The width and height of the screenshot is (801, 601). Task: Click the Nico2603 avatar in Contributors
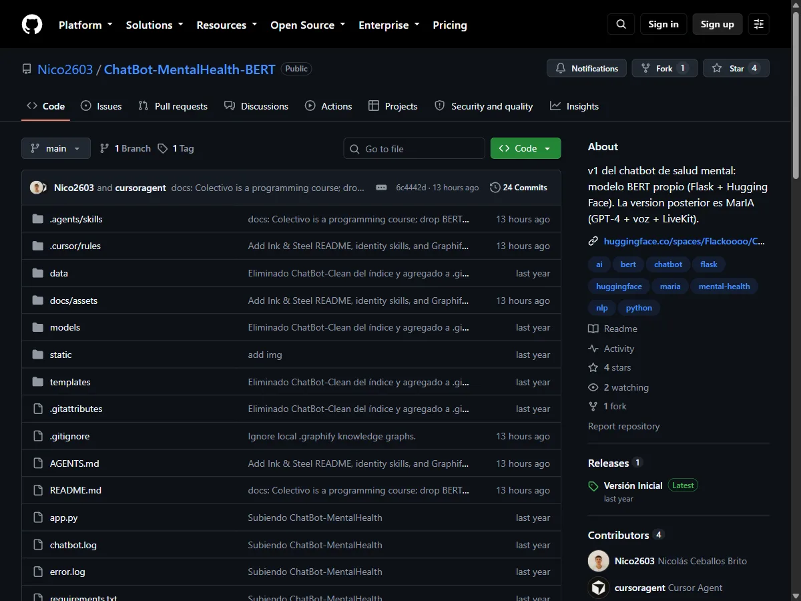598,561
